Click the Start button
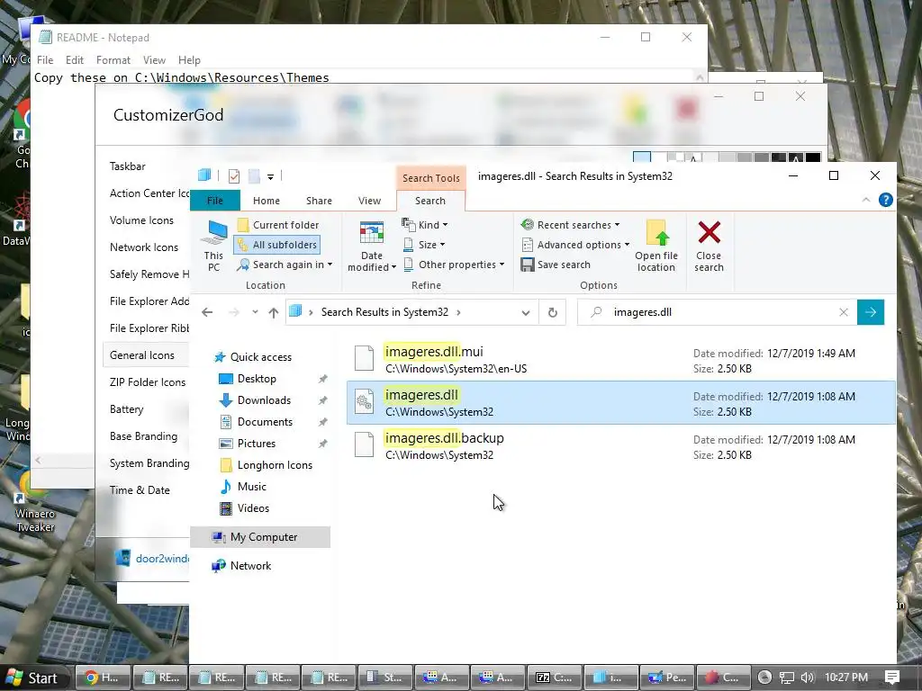922x691 pixels. pos(33,678)
